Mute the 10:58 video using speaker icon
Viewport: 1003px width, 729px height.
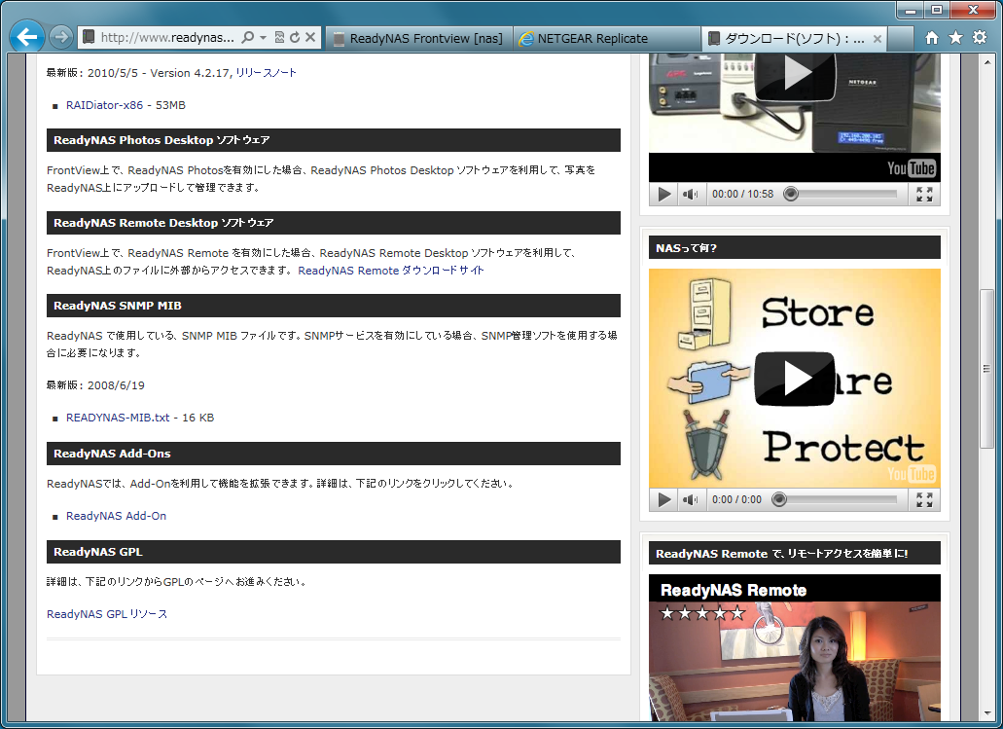690,194
